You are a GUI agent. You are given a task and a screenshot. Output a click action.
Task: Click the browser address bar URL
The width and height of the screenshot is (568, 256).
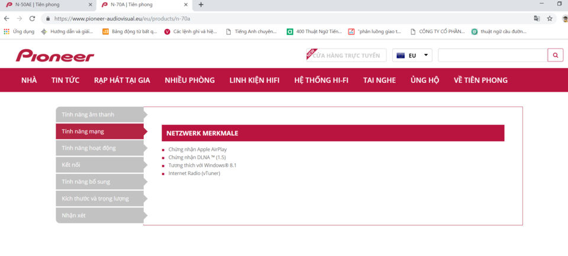122,18
